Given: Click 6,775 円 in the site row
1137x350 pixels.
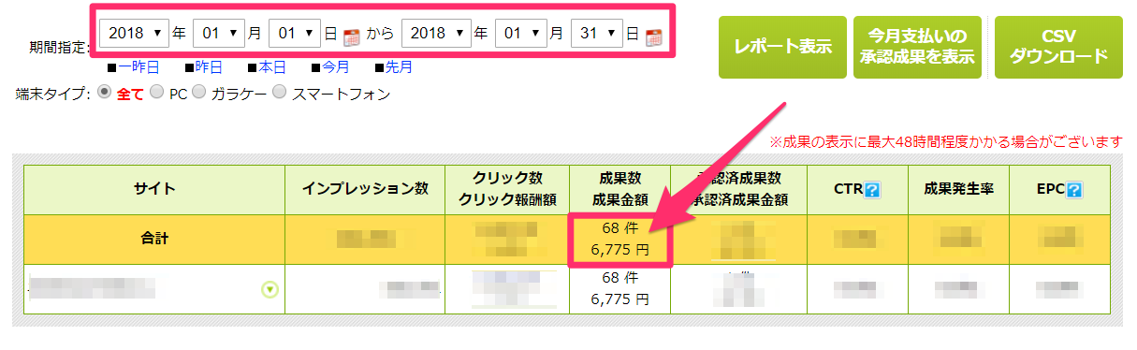Looking at the screenshot, I should coord(620,299).
